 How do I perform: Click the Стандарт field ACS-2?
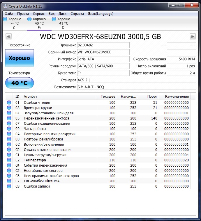pos(137,80)
